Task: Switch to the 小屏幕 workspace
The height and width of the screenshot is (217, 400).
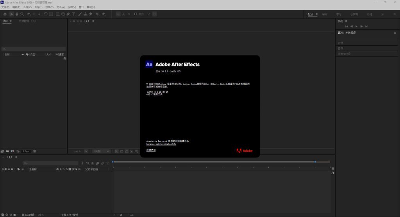Action: (x=354, y=14)
